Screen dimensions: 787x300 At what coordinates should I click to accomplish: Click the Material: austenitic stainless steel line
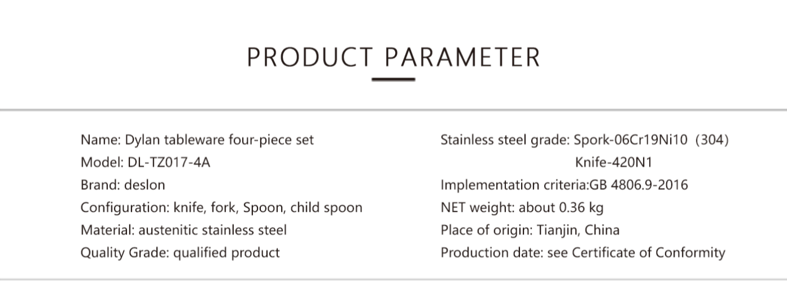pyautogui.click(x=184, y=230)
